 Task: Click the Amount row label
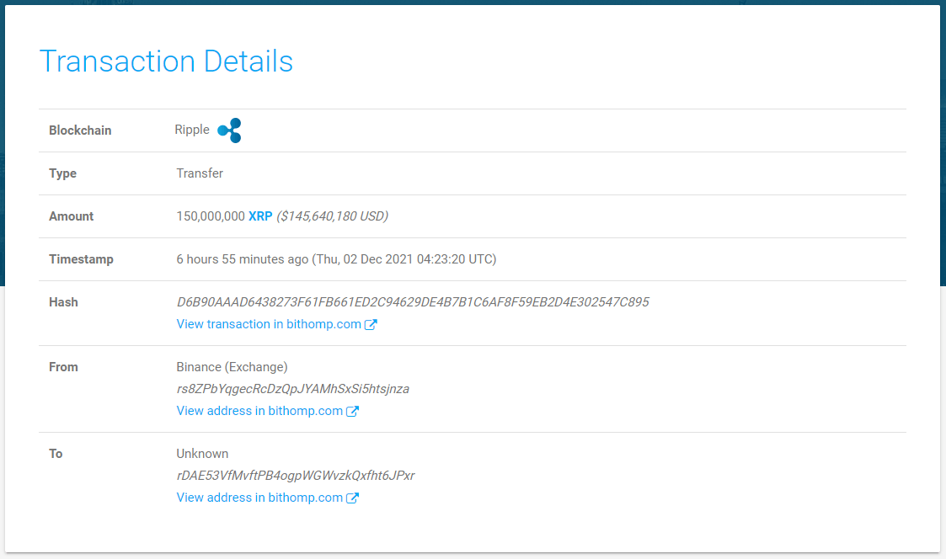tap(72, 216)
